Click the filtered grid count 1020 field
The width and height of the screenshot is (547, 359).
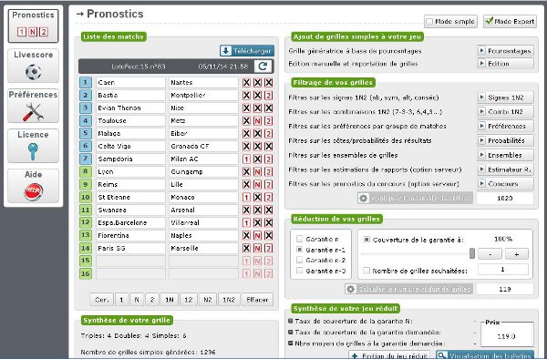tap(505, 198)
